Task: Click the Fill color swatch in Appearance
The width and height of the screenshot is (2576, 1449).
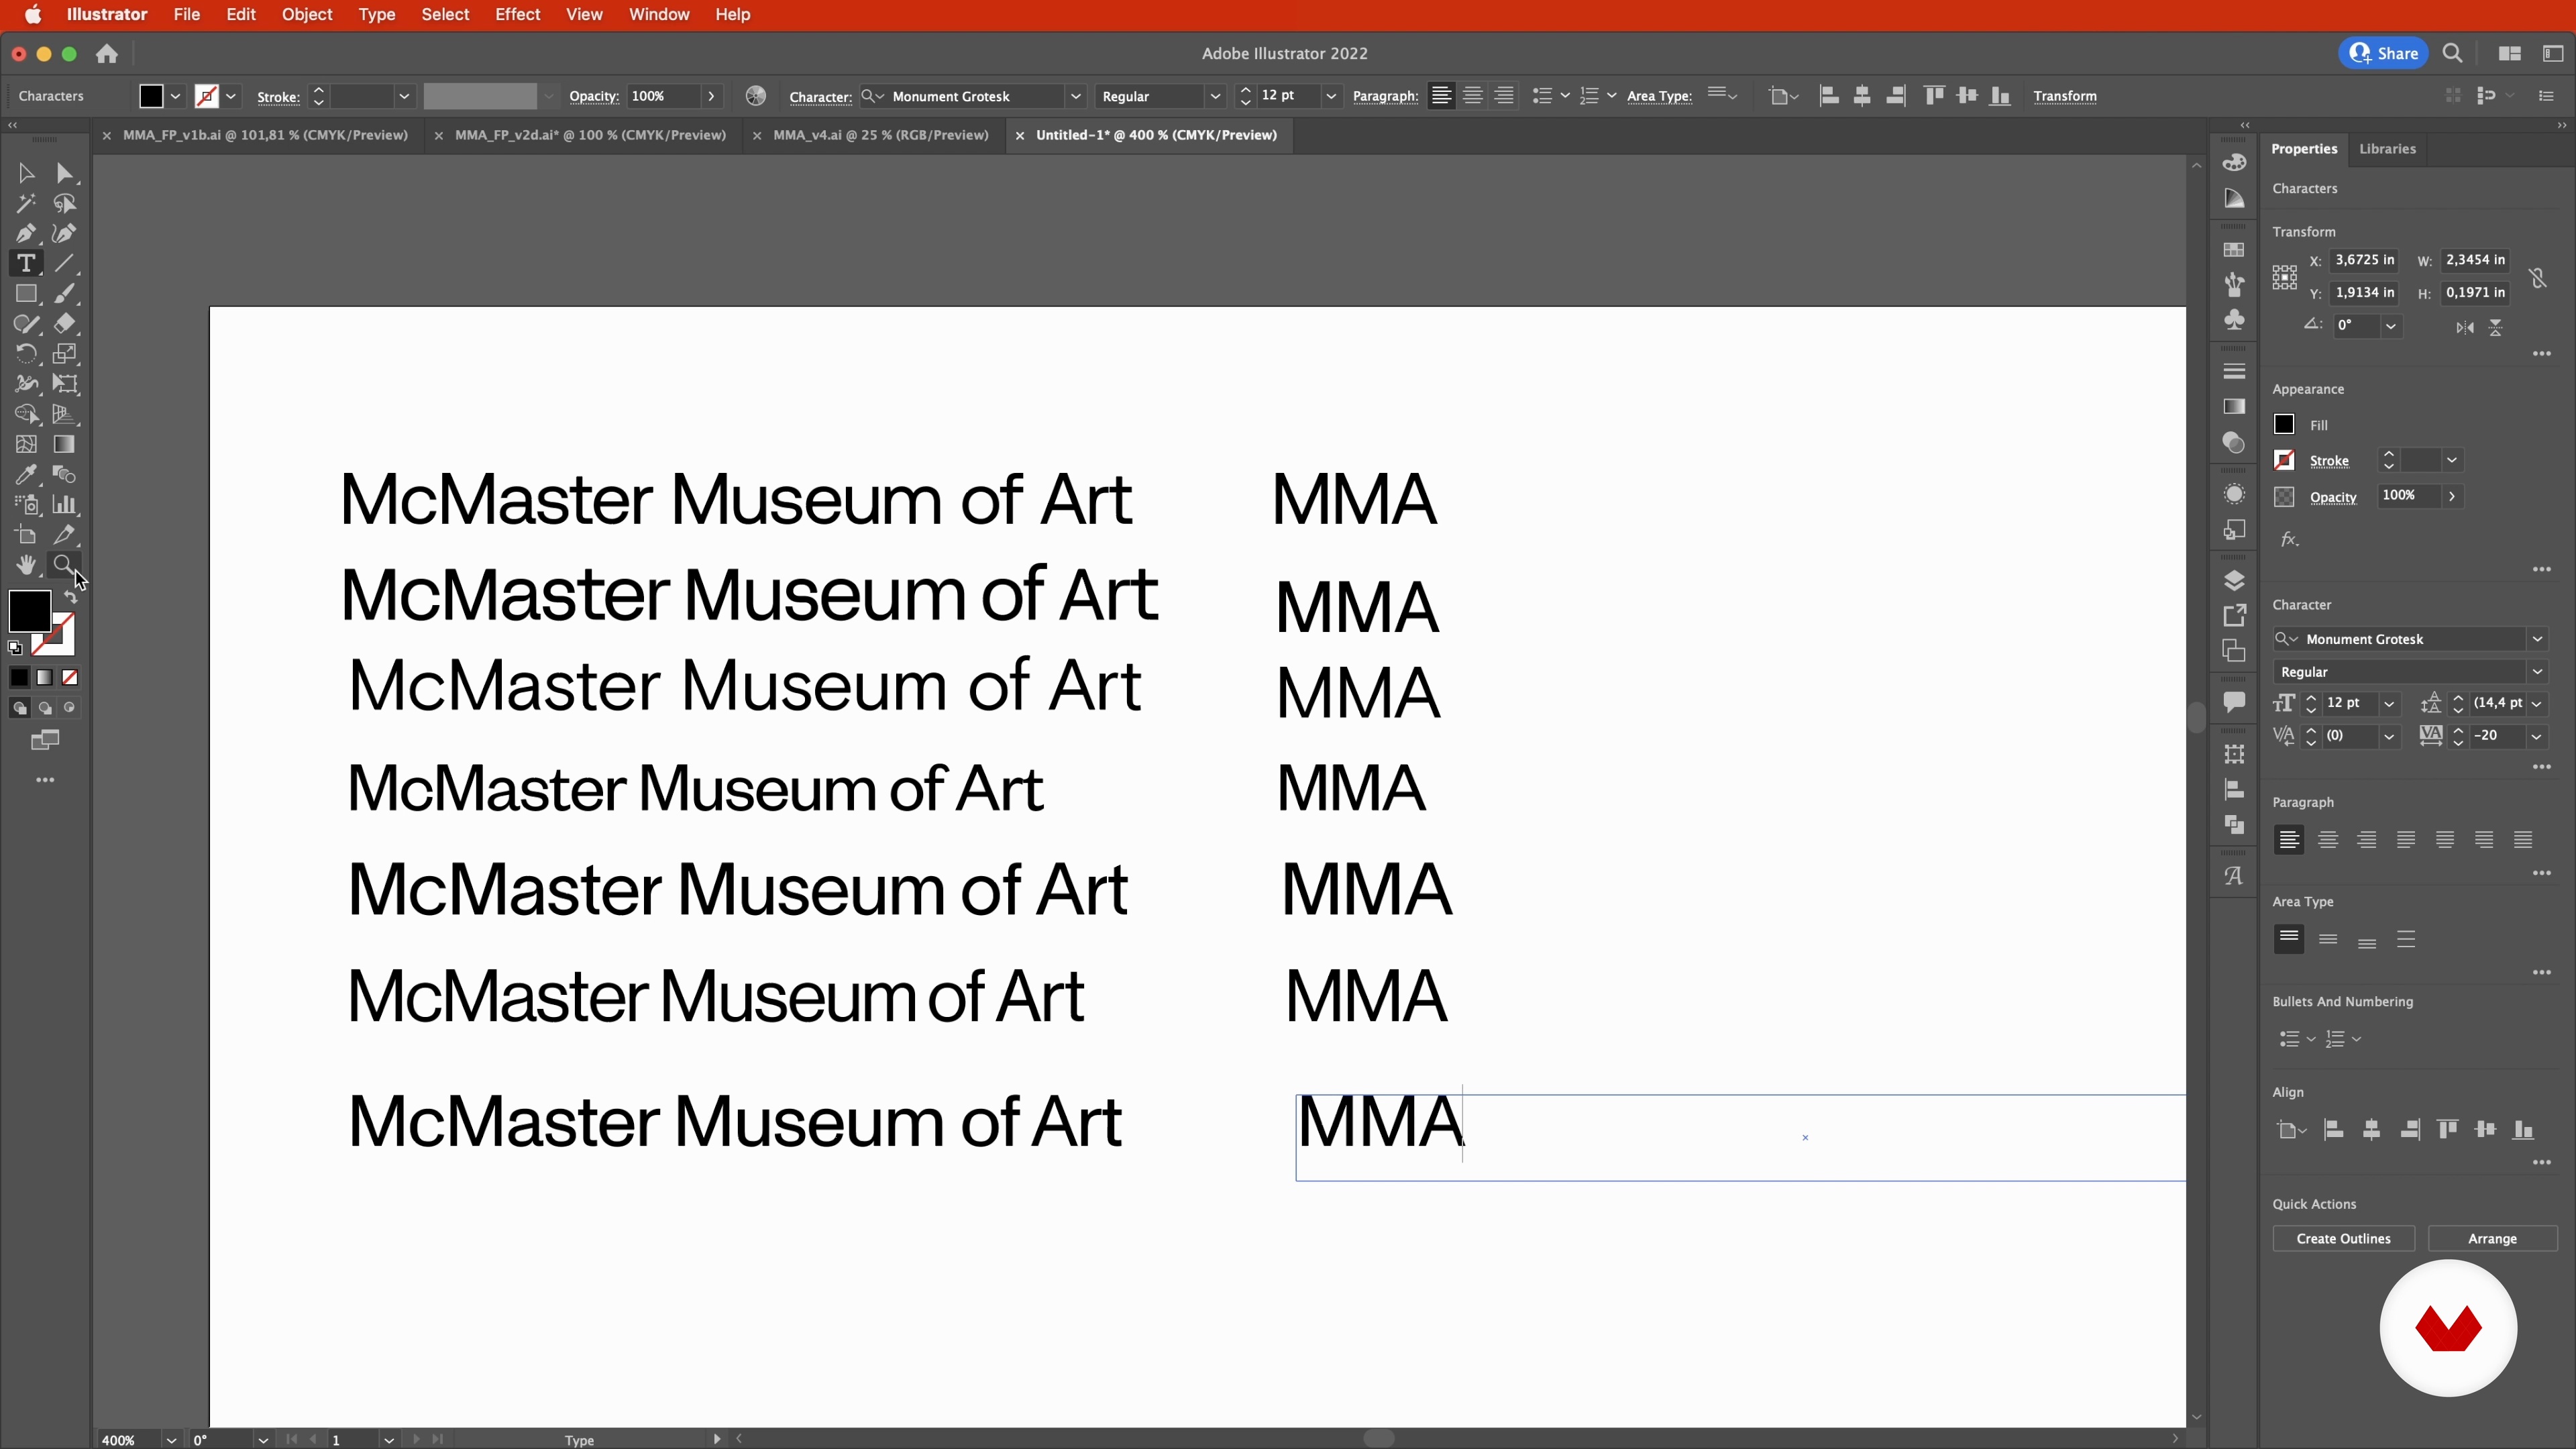Action: [2284, 425]
